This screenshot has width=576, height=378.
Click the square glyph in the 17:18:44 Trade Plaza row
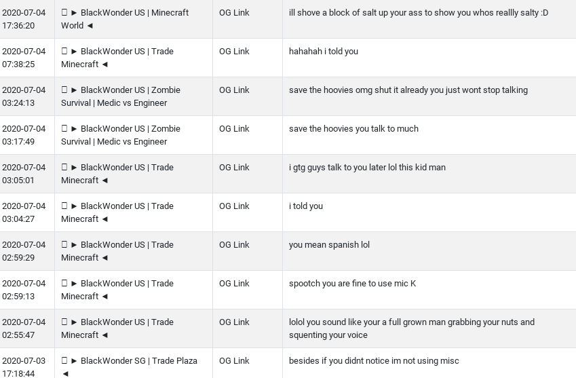64,361
